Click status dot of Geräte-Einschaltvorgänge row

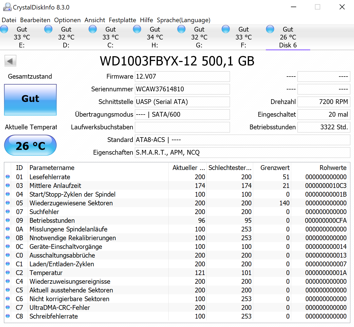(8, 246)
